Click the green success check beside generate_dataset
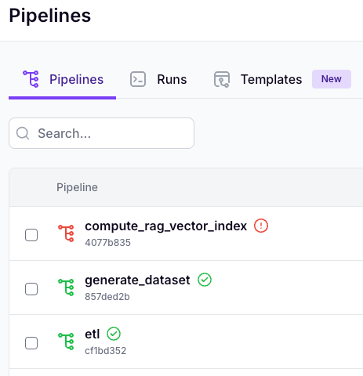The width and height of the screenshot is (363, 376). click(205, 280)
